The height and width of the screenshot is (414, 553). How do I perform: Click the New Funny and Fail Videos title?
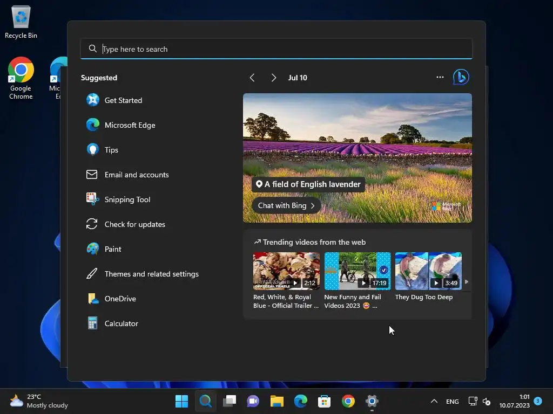(353, 301)
